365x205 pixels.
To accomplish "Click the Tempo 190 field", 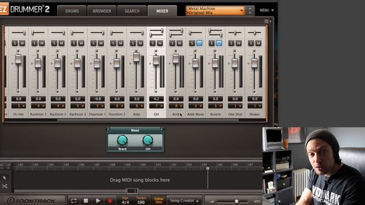I will tap(141, 200).
